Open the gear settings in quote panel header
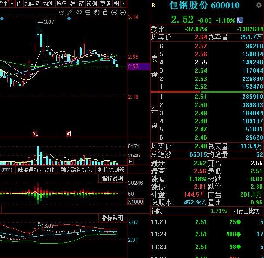This screenshot has height=258, width=264. click(x=259, y=5)
